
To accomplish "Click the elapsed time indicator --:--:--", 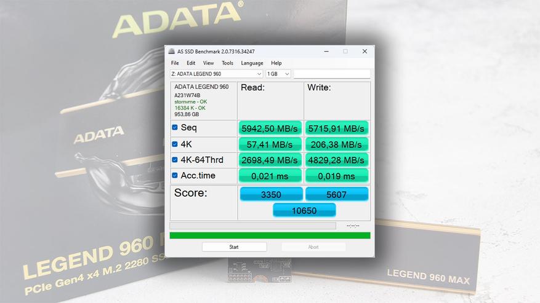I will click(x=353, y=226).
